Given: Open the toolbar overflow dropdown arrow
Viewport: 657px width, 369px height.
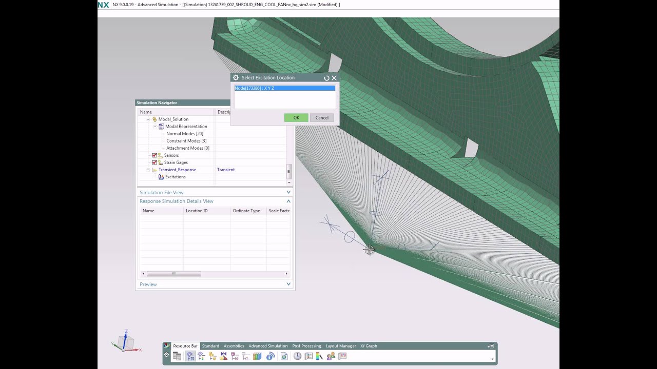Looking at the screenshot, I should coord(492,359).
